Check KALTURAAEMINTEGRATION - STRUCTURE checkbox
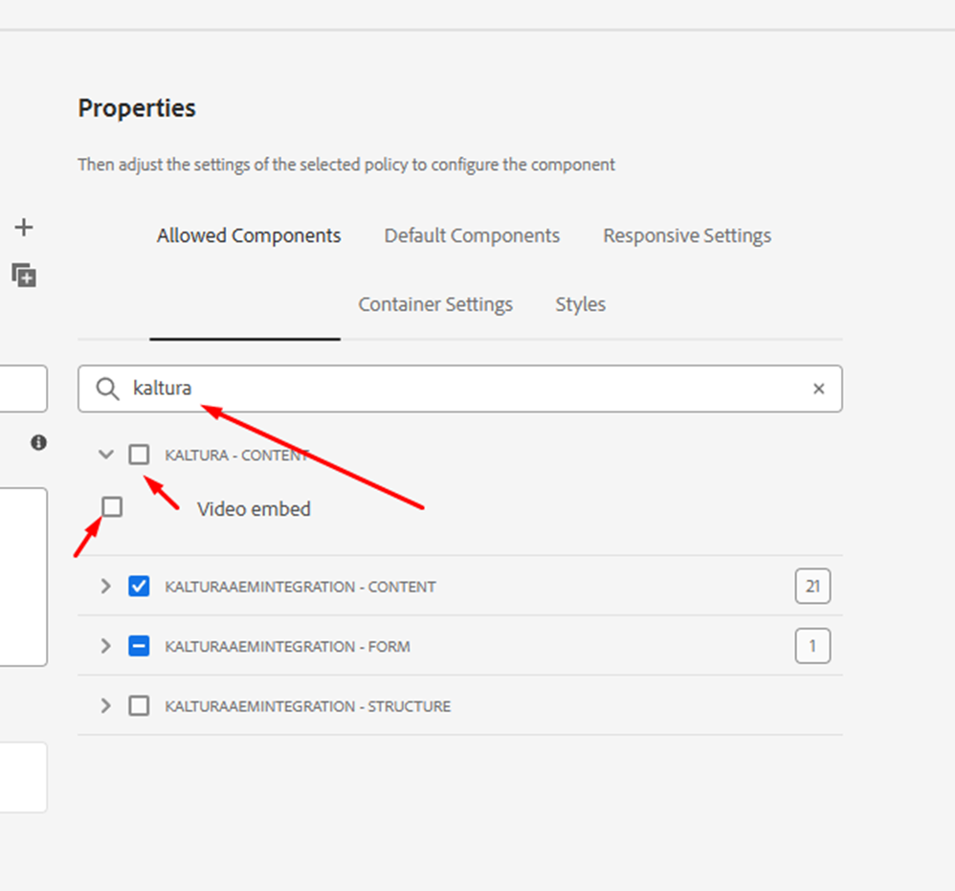955x891 pixels. click(139, 706)
